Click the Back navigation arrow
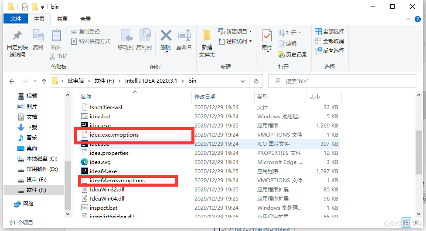Screen dimensions: 426x231 pyautogui.click(x=12, y=81)
